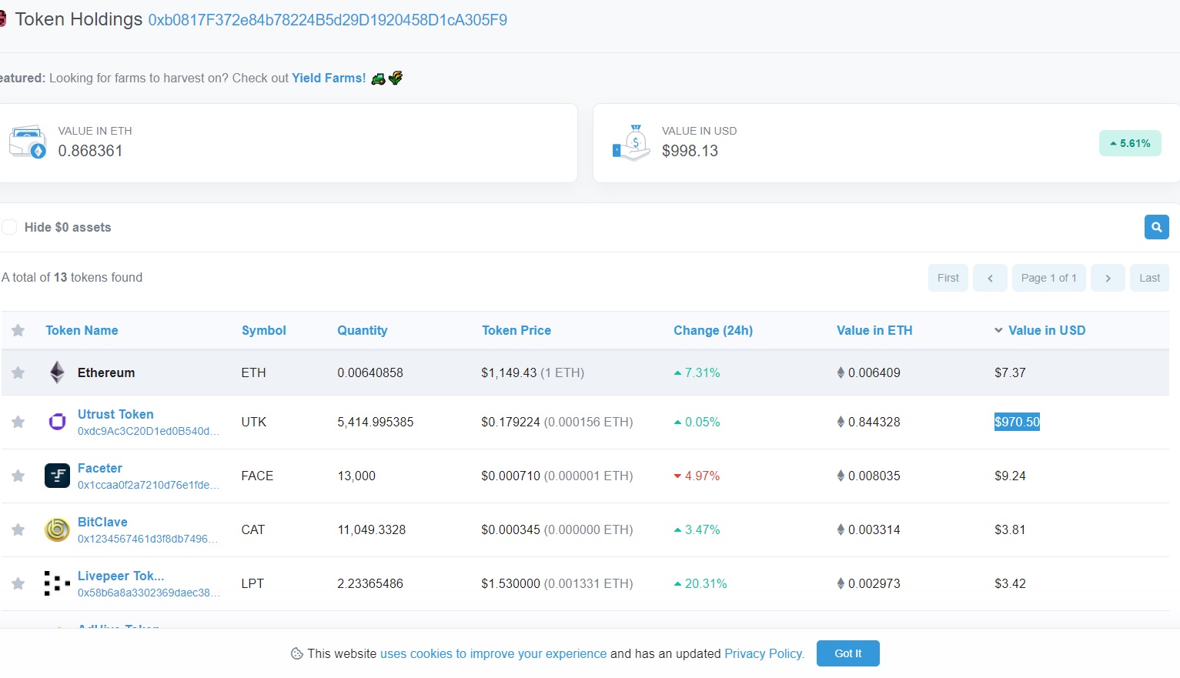1180x678 pixels.
Task: Click the BitClave round logo icon
Action: point(57,529)
